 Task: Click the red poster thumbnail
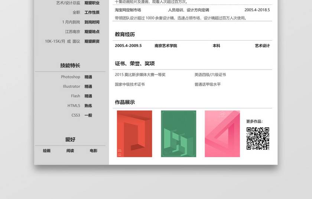134,134
